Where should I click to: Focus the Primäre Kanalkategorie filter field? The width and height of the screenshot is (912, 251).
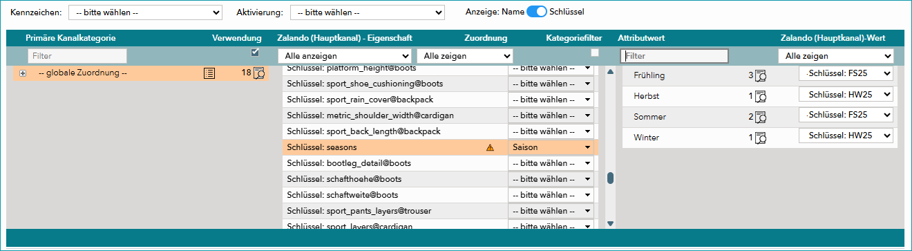tap(77, 56)
